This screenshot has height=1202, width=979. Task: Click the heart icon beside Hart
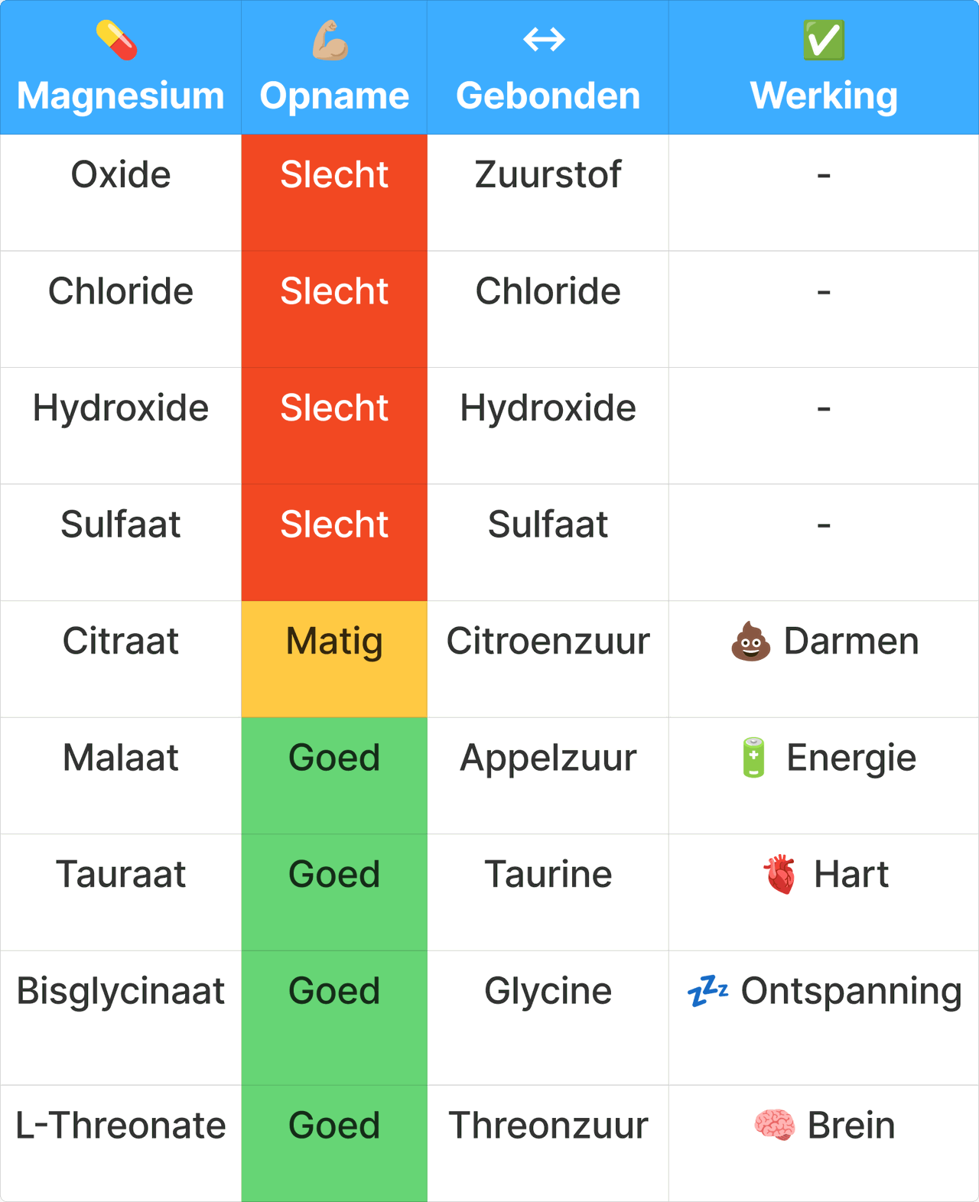[779, 875]
